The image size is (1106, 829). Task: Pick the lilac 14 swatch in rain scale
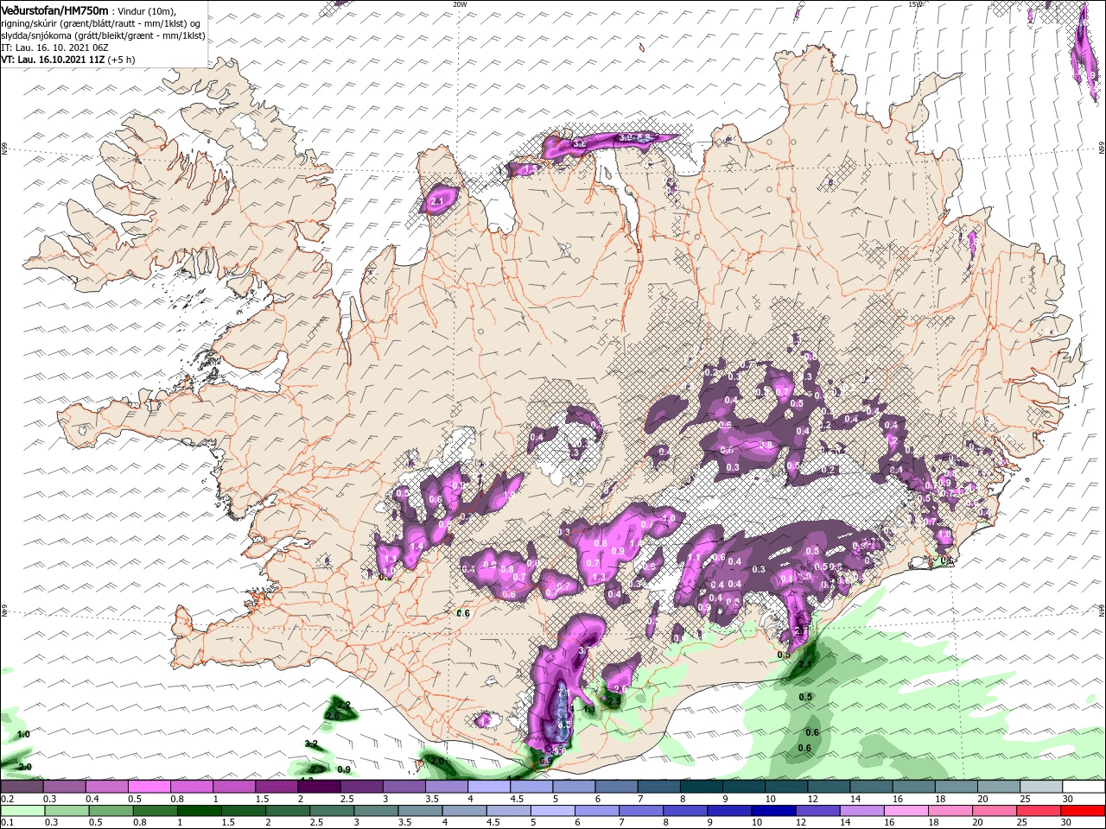861,811
